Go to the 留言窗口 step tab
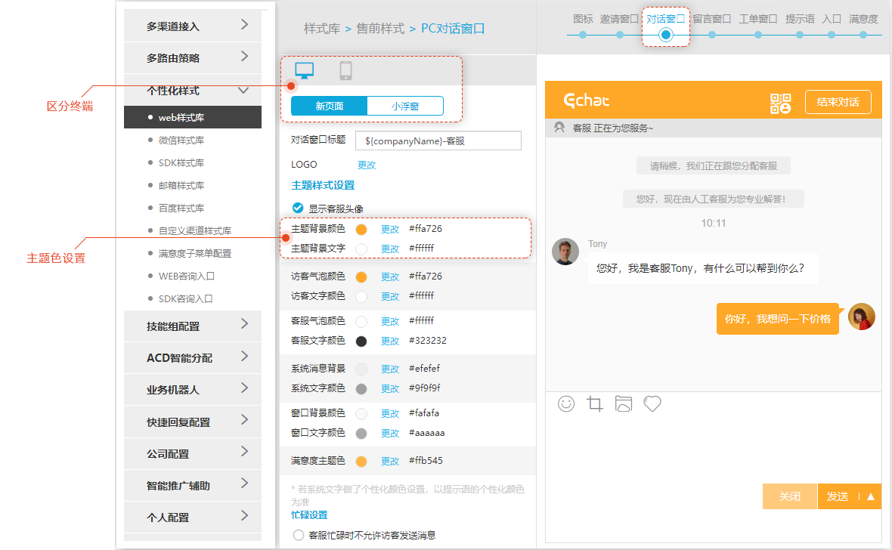Viewport: 892px width, 550px height. tap(711, 19)
